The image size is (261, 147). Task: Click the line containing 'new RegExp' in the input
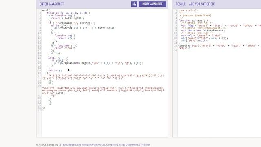(98, 63)
